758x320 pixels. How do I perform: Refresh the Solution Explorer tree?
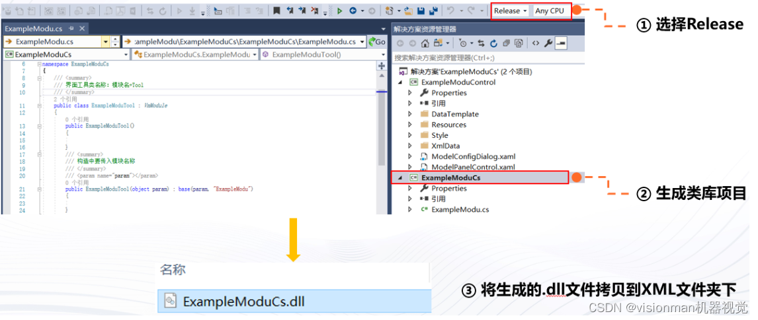tap(493, 44)
